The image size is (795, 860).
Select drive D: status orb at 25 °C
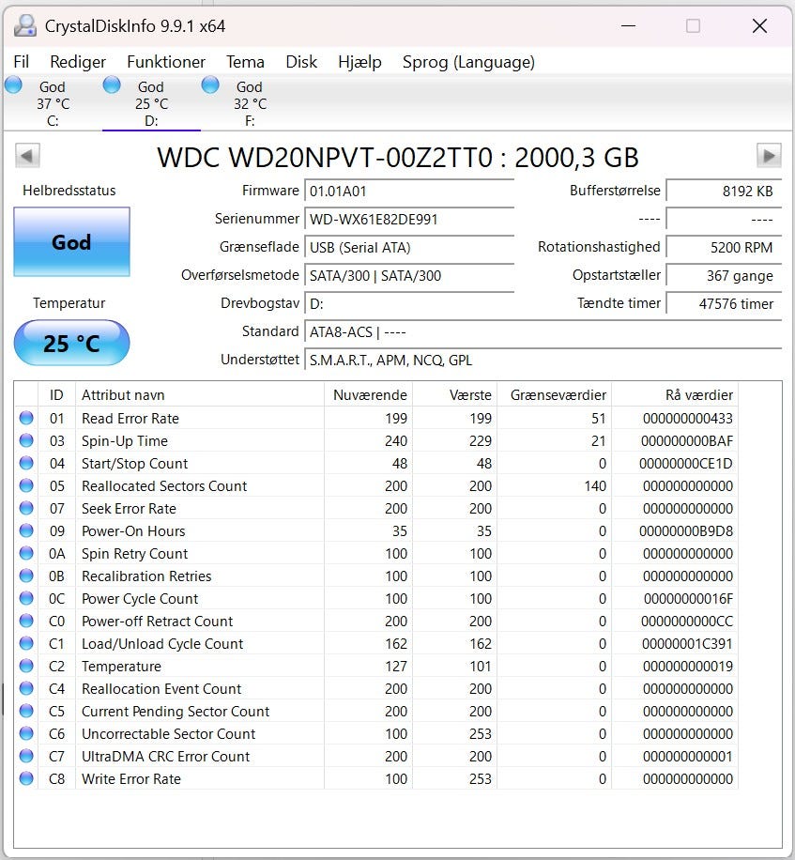click(112, 85)
